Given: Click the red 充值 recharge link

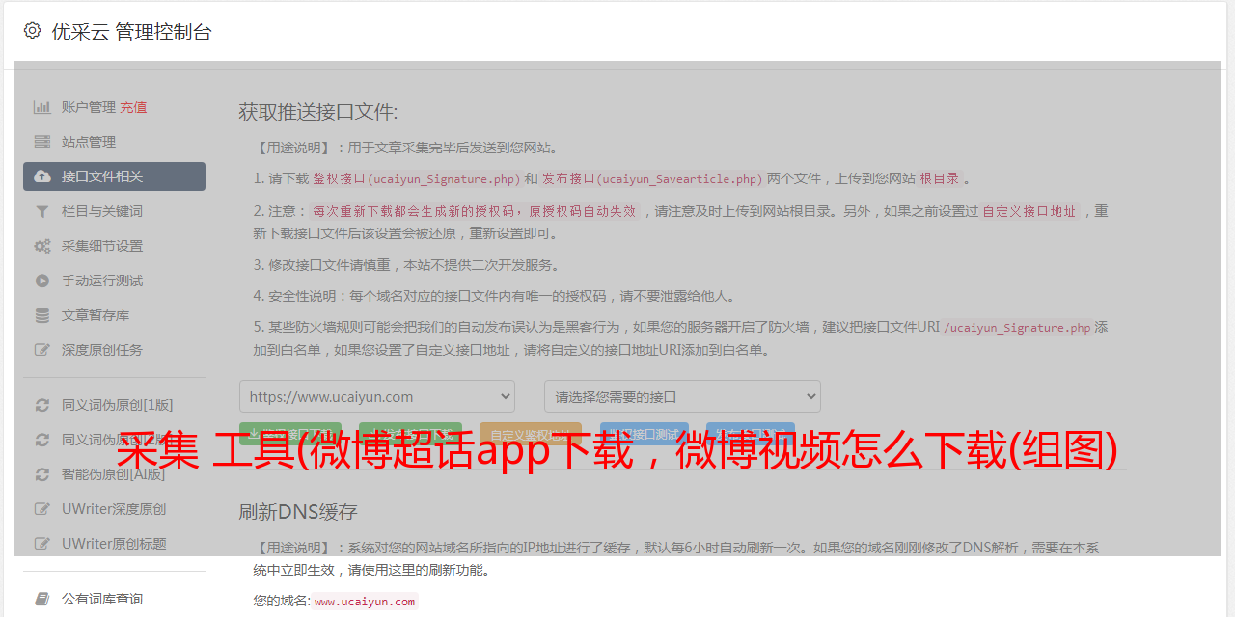Looking at the screenshot, I should click(x=133, y=107).
